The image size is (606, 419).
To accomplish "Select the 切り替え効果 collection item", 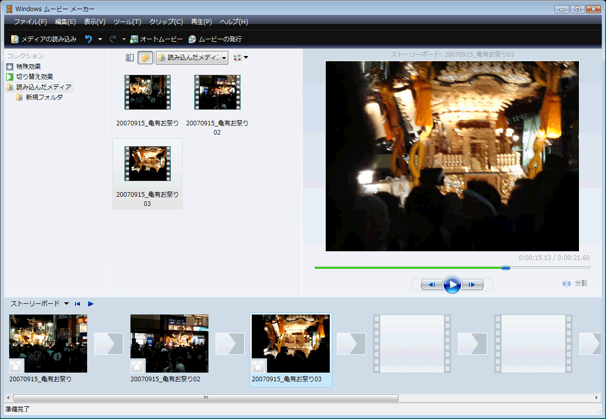I will [x=34, y=76].
